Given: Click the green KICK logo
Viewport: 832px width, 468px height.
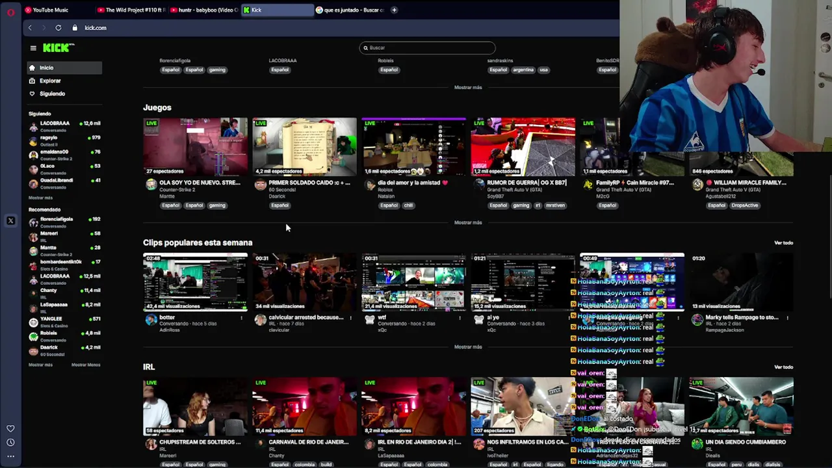Looking at the screenshot, I should [x=58, y=47].
